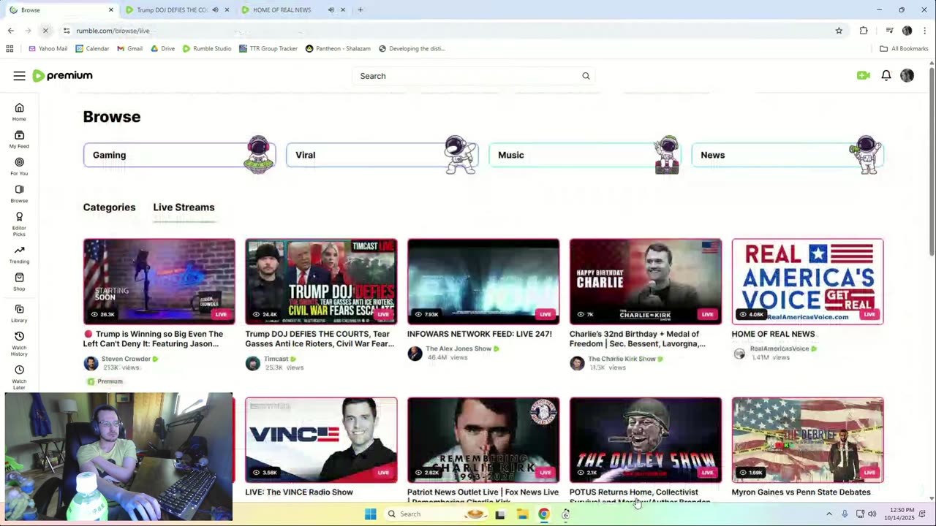Screen dimensions: 936x526
Task: Open the Gmail bookmark
Action: [130, 49]
